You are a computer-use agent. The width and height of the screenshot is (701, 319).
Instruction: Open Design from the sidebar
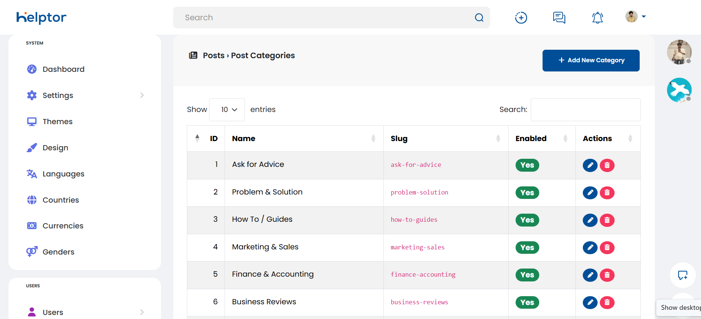pyautogui.click(x=55, y=148)
